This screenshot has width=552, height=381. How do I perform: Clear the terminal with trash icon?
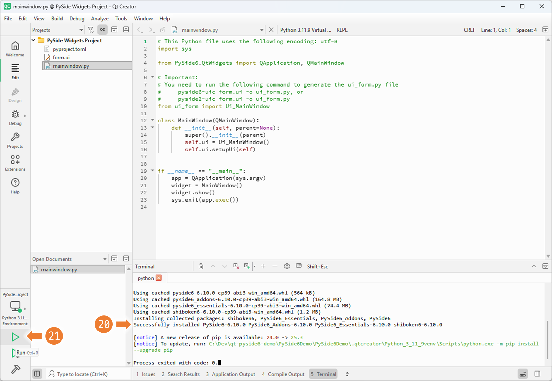click(201, 266)
